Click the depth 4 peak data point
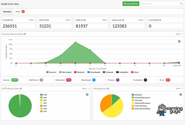185x125 pixels. [75, 42]
